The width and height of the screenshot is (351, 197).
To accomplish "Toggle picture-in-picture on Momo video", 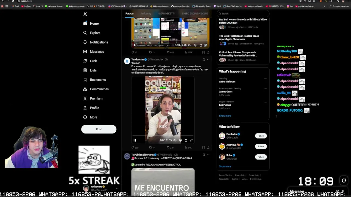I will (x=186, y=140).
